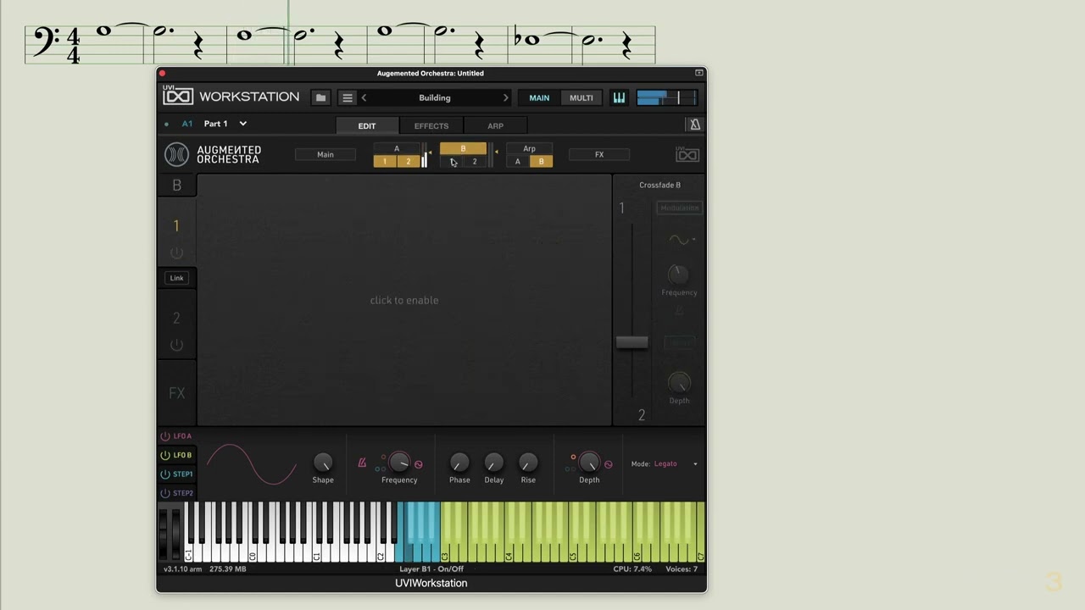Viewport: 1085px width, 610px height.
Task: Click the UVI logo beside Workstation title
Action: [178, 97]
